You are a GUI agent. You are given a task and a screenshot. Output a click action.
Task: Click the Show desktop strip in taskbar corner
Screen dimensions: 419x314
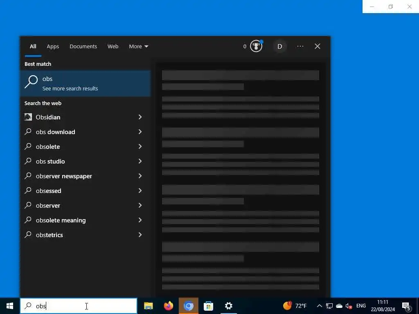coord(418,306)
